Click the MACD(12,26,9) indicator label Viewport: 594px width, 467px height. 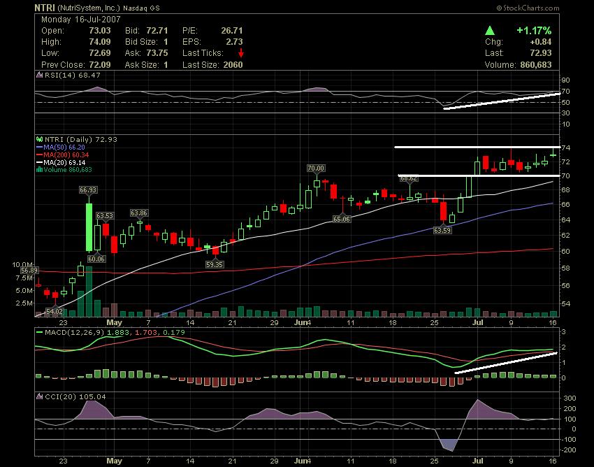click(75, 333)
